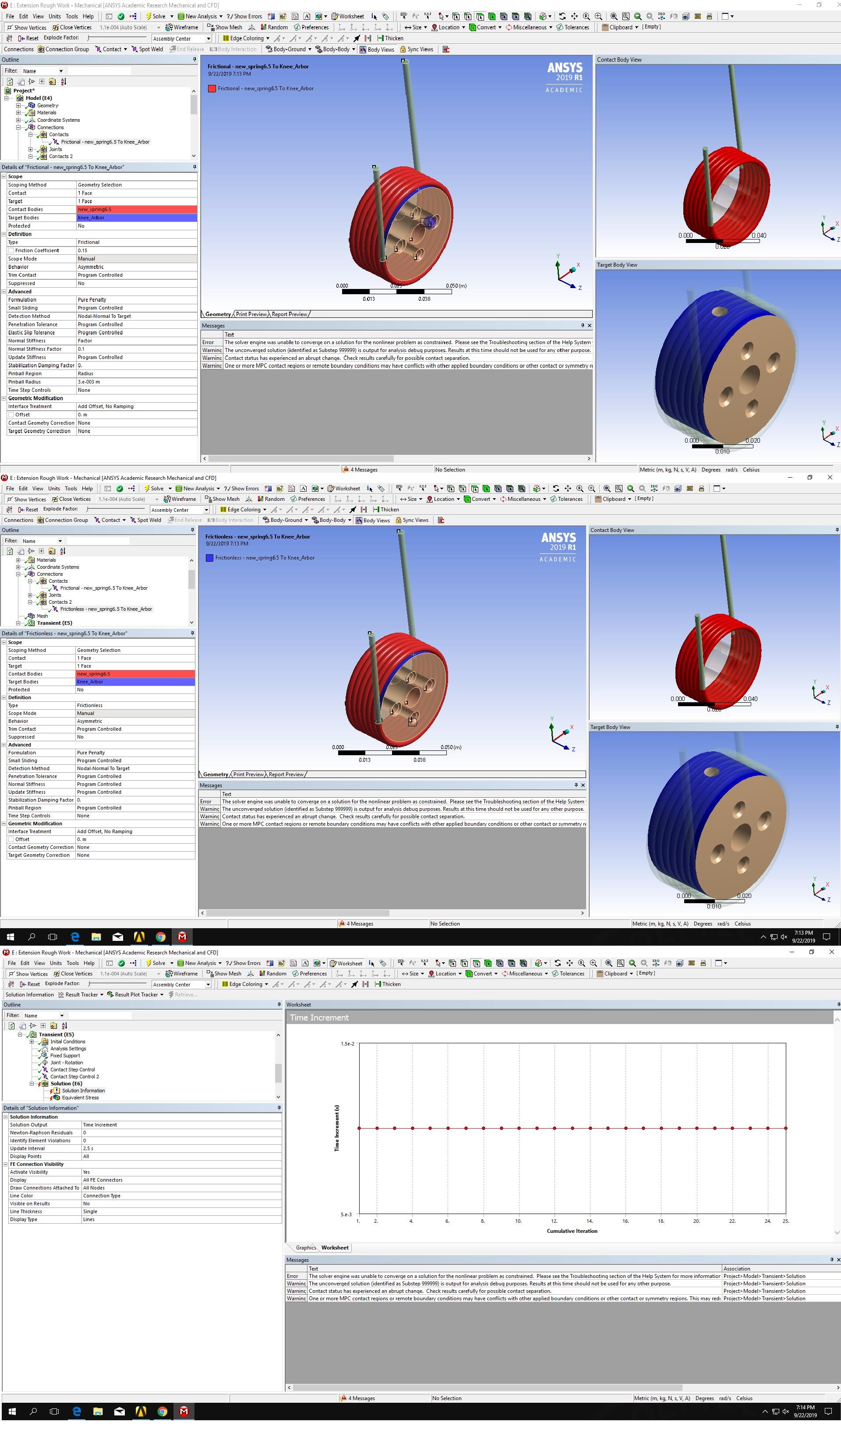Open Chrome from the lower taskbar
The height and width of the screenshot is (1429, 841).
[x=163, y=1411]
